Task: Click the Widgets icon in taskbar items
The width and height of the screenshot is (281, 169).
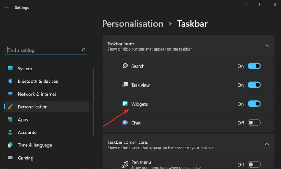Action: (x=125, y=104)
